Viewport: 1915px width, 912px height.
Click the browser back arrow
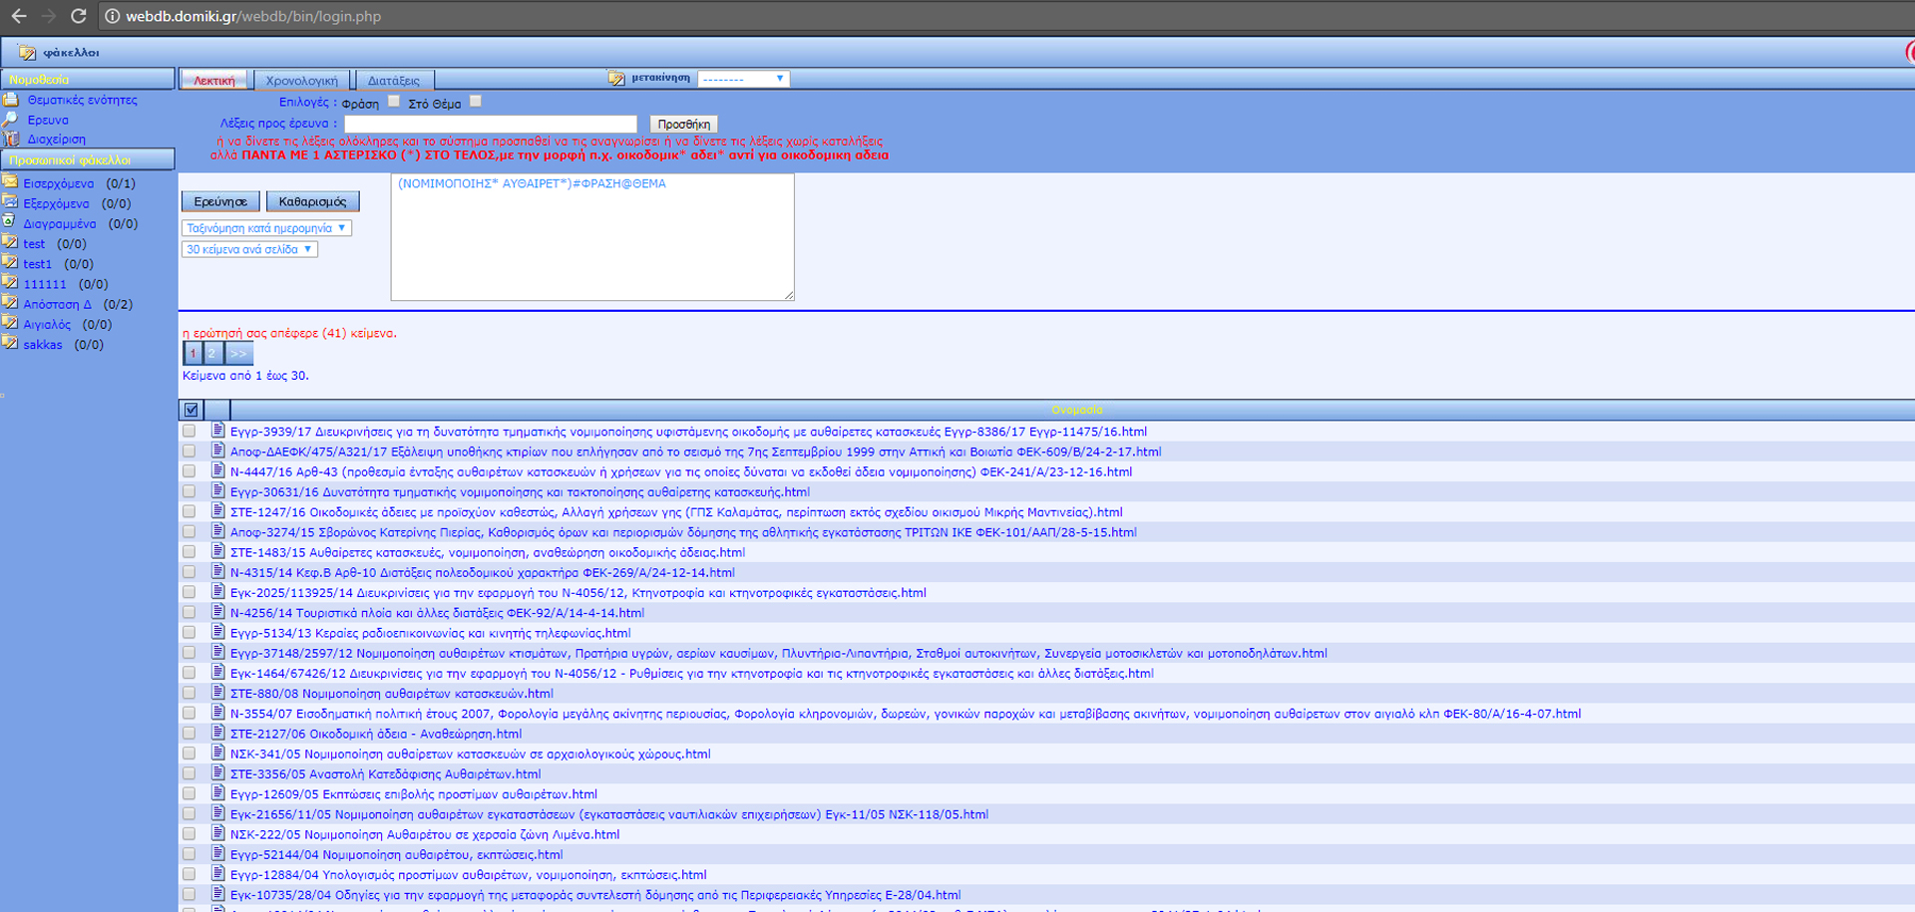pyautogui.click(x=18, y=16)
